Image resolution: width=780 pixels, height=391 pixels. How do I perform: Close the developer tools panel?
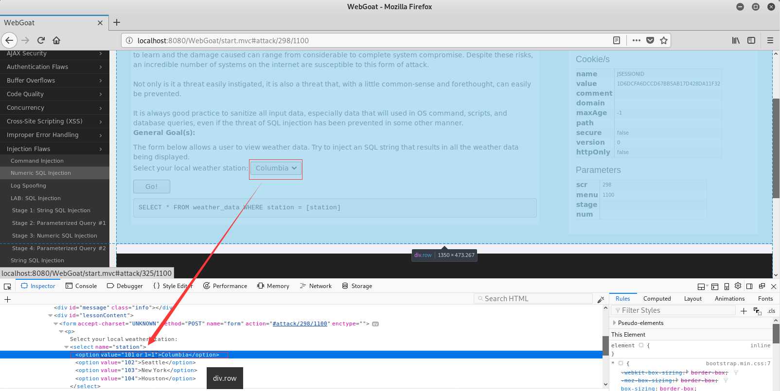pyautogui.click(x=774, y=286)
